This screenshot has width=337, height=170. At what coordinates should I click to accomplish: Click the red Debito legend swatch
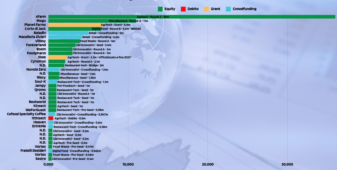(183, 9)
